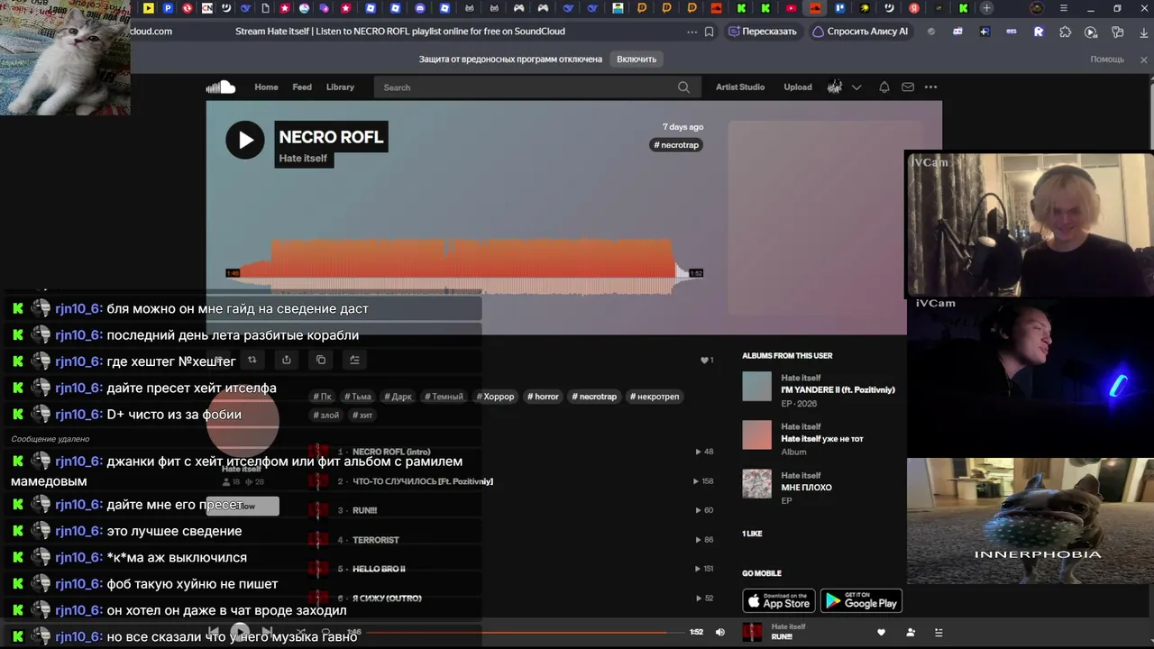Select the #necrotrap tag in tag list
1154x649 pixels.
pyautogui.click(x=594, y=397)
